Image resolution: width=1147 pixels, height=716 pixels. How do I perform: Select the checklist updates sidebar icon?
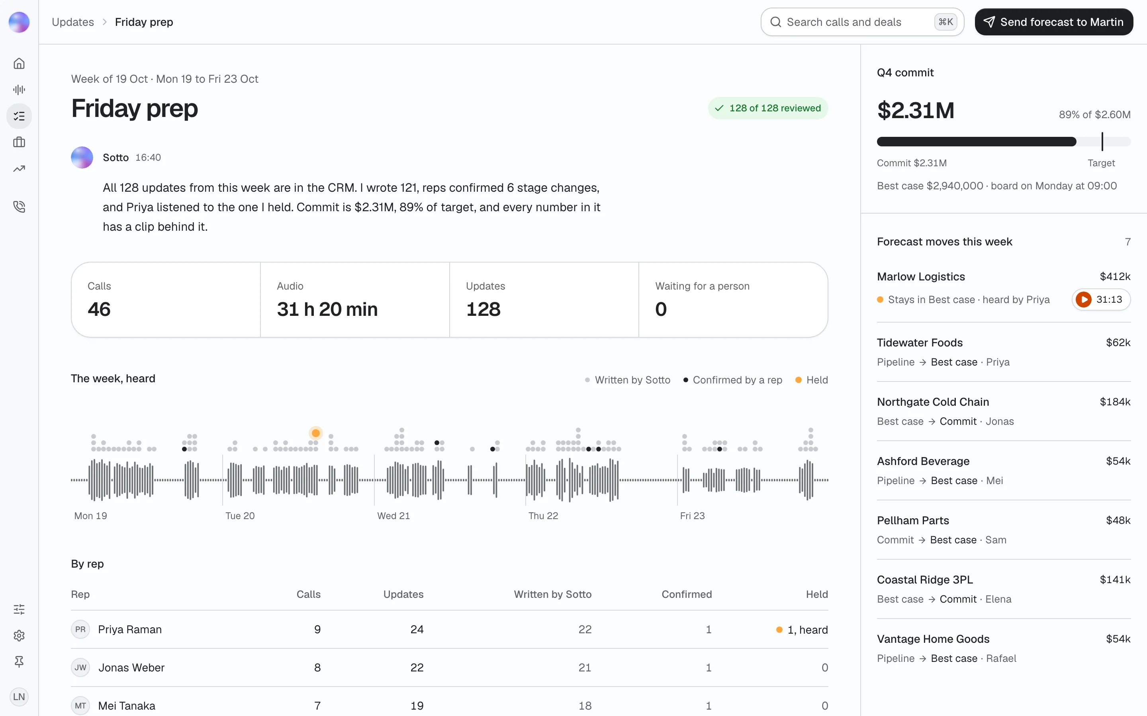coord(19,116)
